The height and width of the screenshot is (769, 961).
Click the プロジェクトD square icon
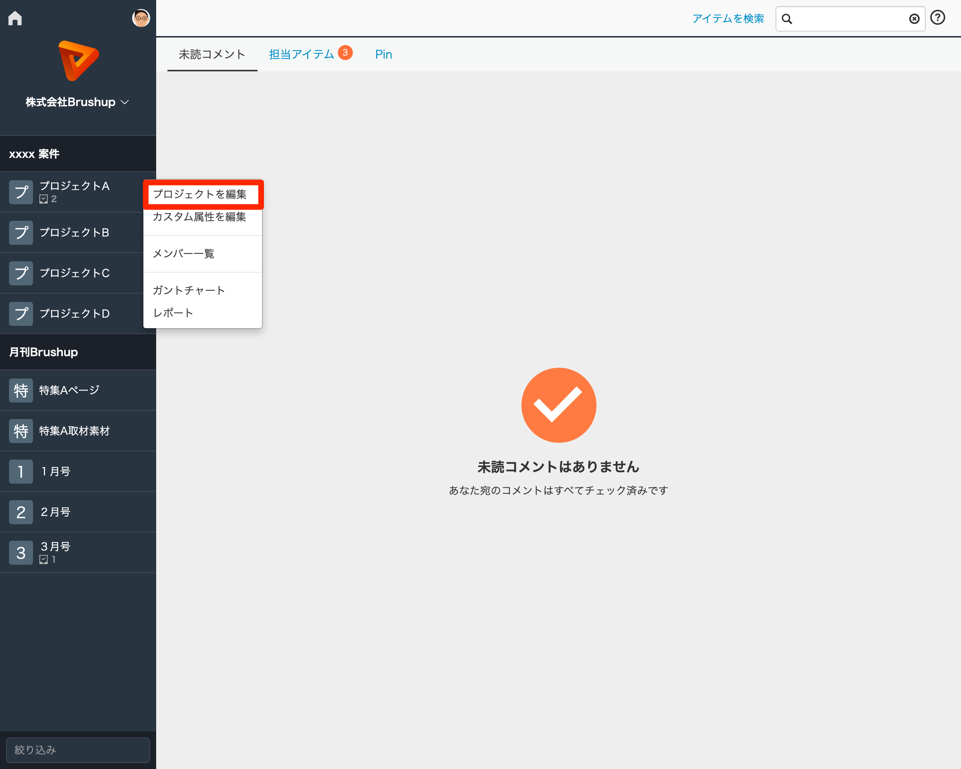[21, 314]
